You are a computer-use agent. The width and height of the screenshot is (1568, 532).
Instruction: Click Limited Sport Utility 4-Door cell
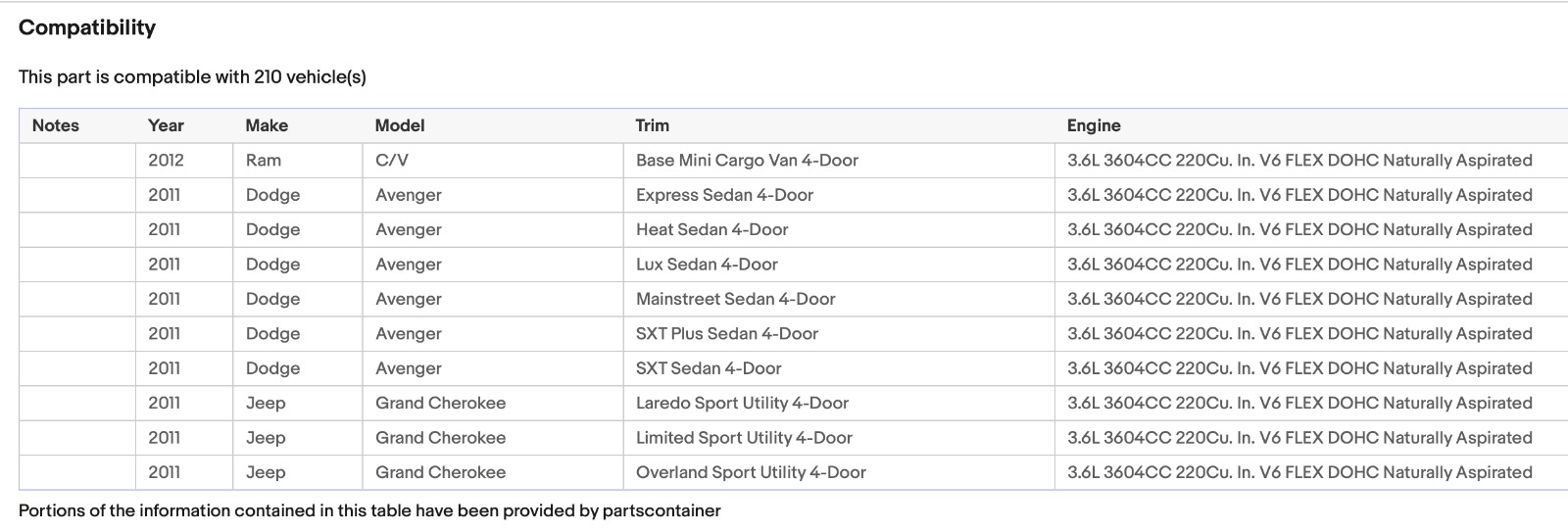839,438
